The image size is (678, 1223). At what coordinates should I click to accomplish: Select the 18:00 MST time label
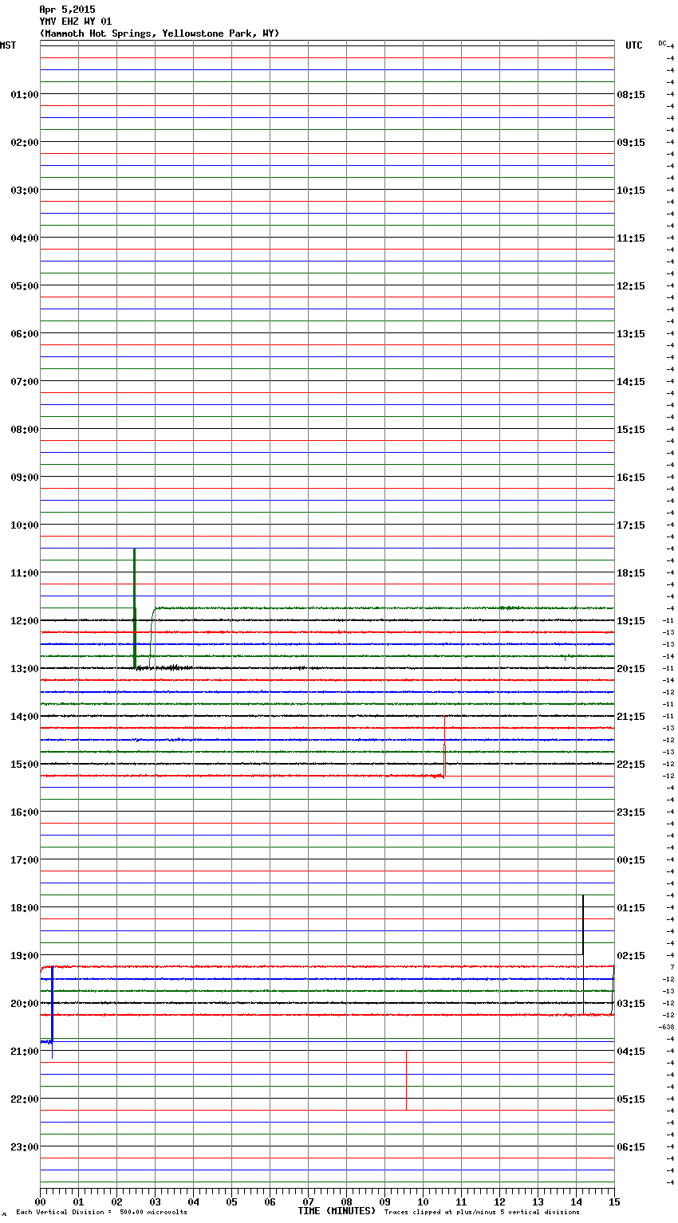point(25,908)
